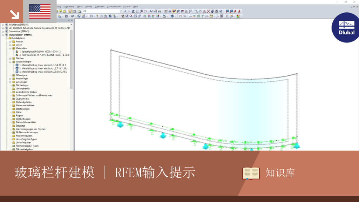
Task: Click the Stabsätze folder icon
Action: (x=14, y=126)
